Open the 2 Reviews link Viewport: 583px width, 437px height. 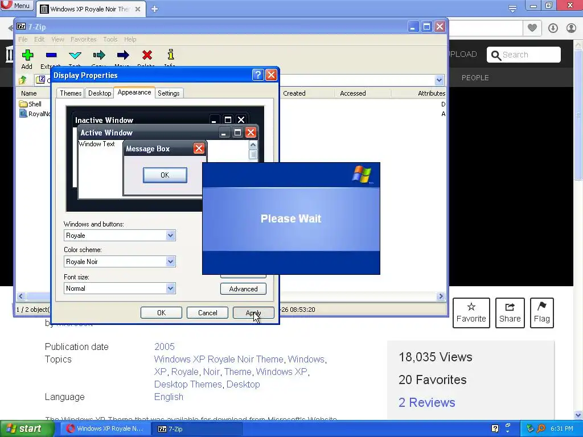pos(426,402)
